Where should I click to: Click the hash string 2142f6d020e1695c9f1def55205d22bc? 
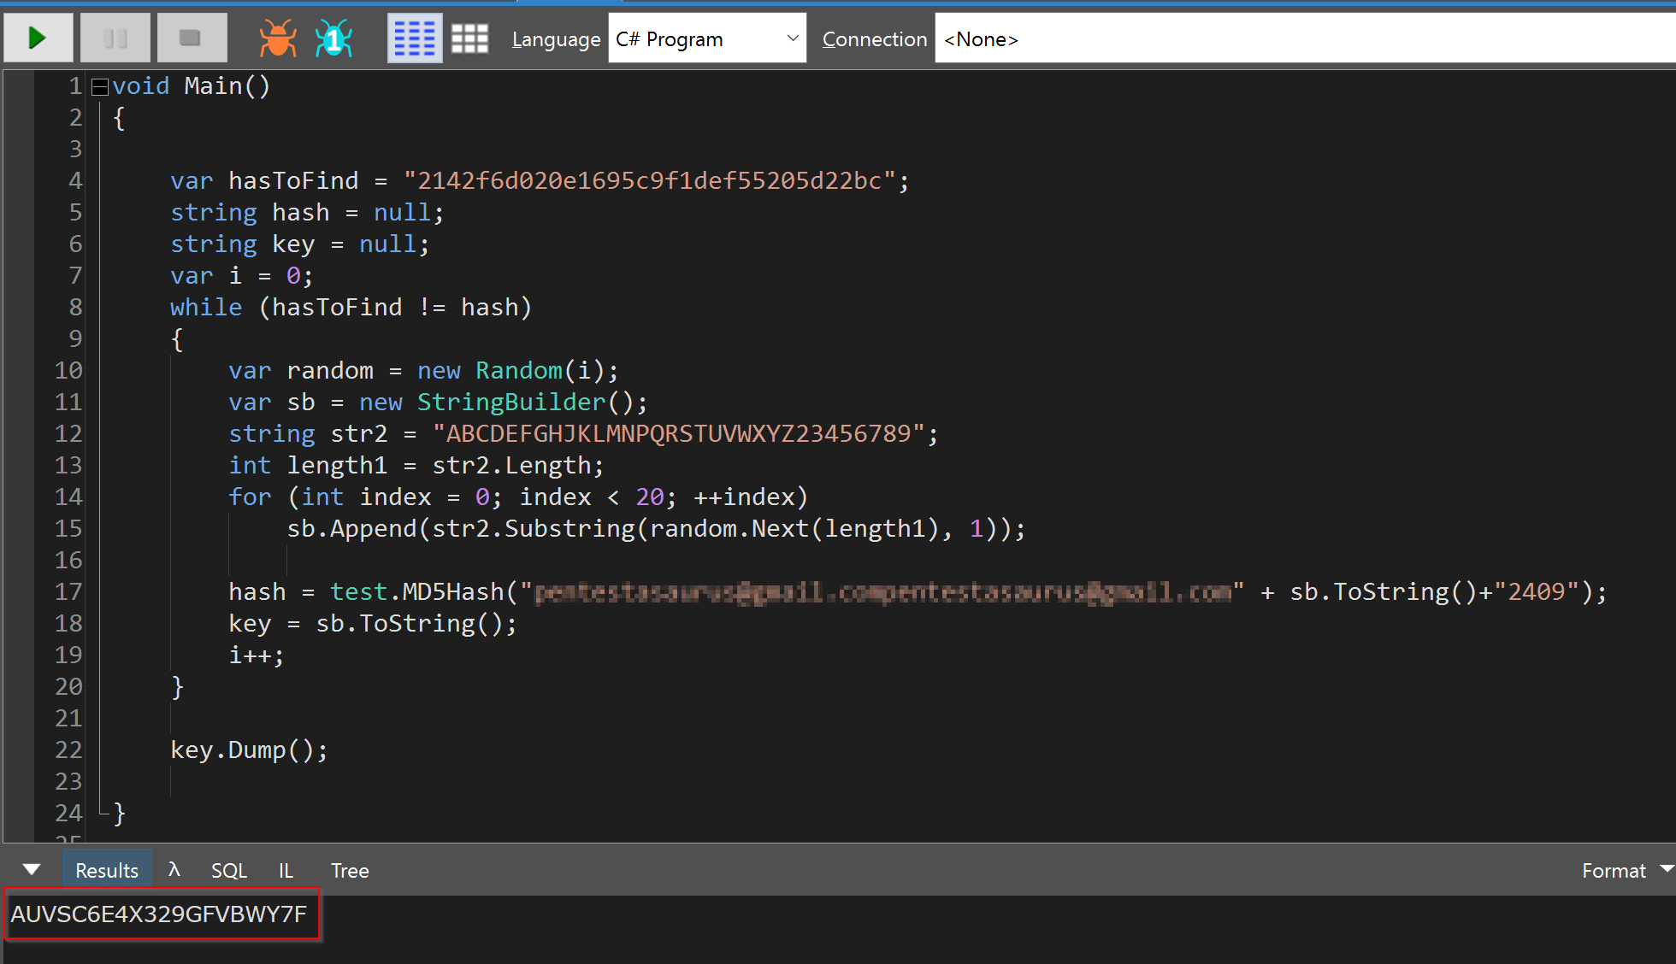(x=649, y=181)
